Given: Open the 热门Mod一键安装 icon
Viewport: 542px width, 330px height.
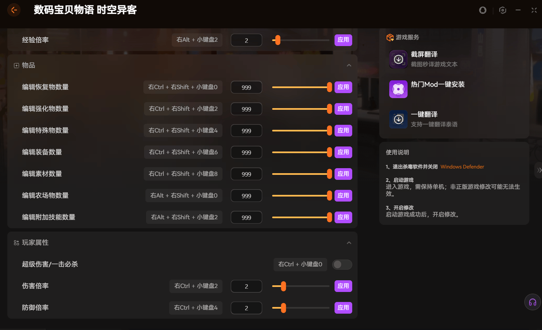Looking at the screenshot, I should pos(398,89).
